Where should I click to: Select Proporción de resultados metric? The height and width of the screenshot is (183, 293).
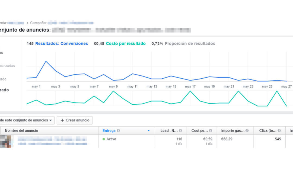[x=190, y=44]
